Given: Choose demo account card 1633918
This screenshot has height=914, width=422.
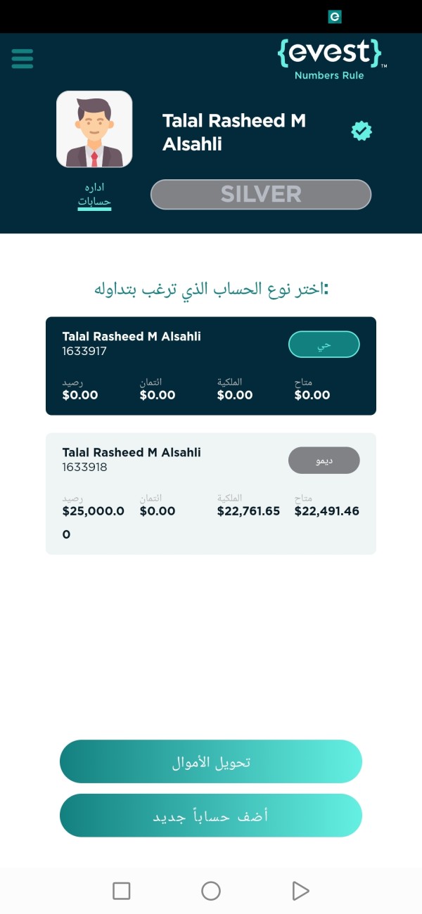Looking at the screenshot, I should [211, 494].
